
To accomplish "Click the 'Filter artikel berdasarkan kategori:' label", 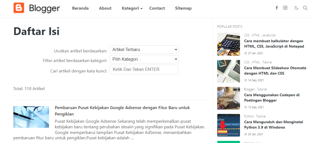I will (75, 61).
